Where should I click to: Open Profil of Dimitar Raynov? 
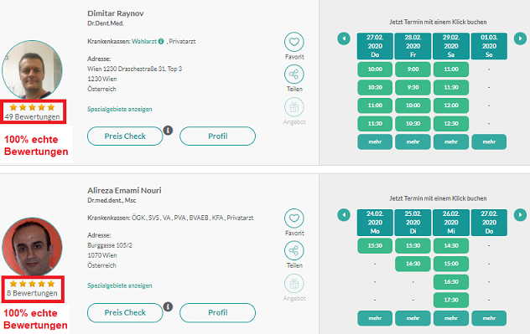click(x=218, y=136)
